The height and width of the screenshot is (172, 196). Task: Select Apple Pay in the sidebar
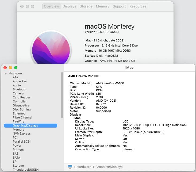click(20, 81)
